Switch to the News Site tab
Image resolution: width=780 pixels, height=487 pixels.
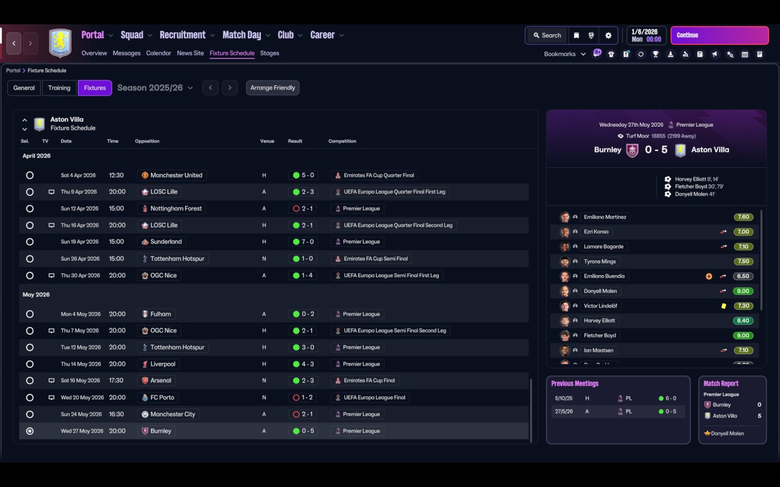tap(190, 53)
